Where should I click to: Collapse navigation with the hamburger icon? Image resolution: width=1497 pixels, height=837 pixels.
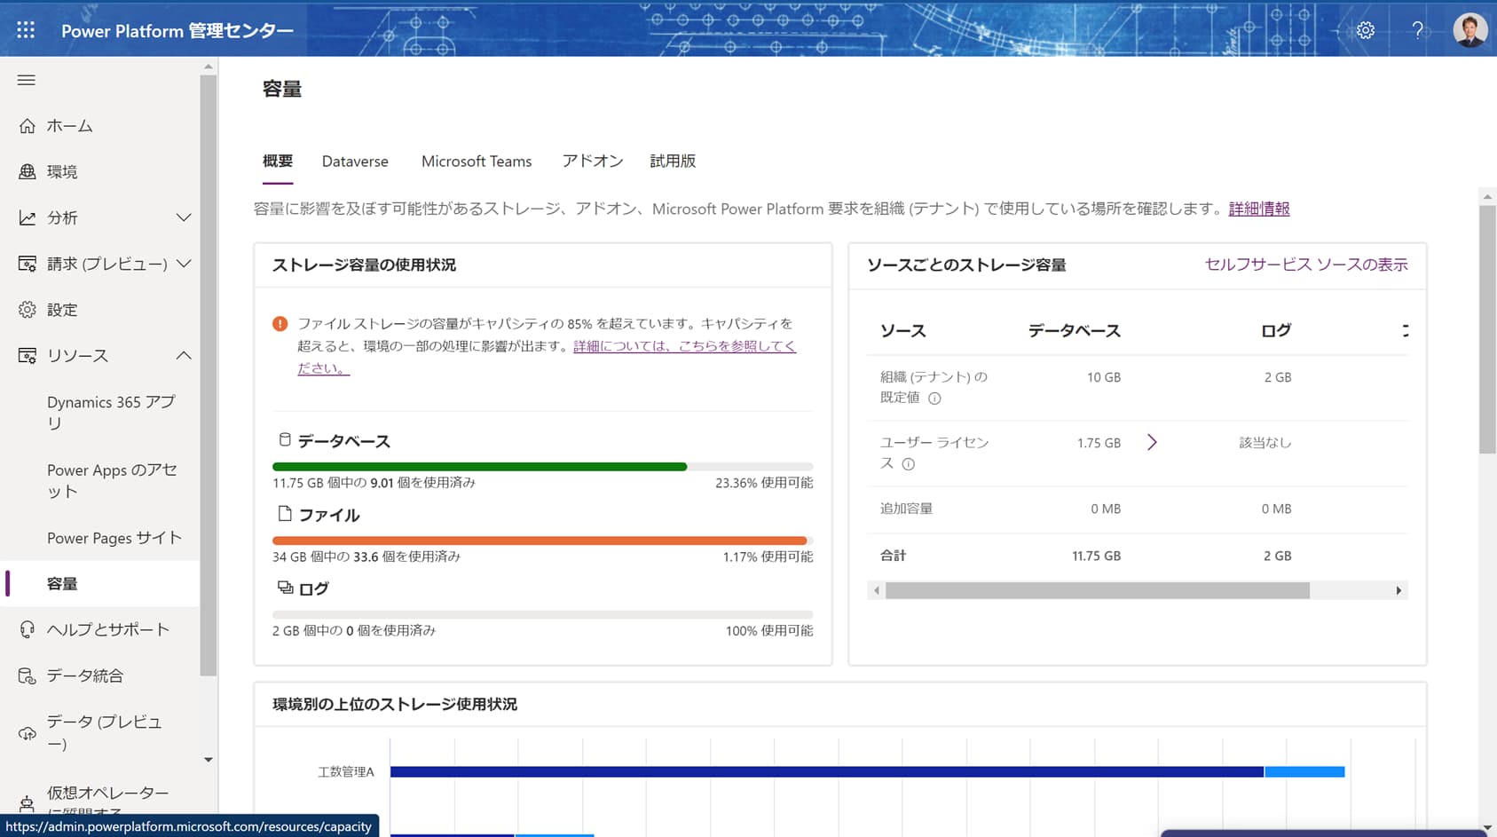point(27,80)
